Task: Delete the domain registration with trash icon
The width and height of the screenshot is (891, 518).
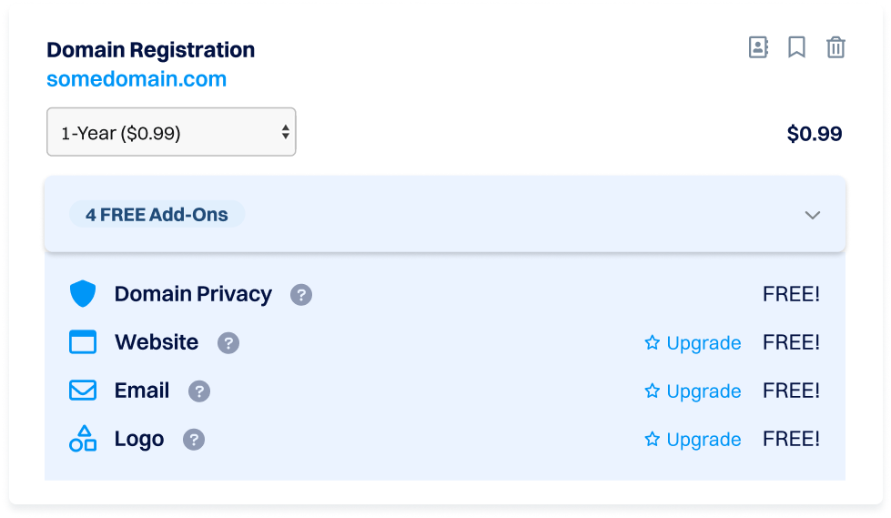Action: (x=835, y=47)
